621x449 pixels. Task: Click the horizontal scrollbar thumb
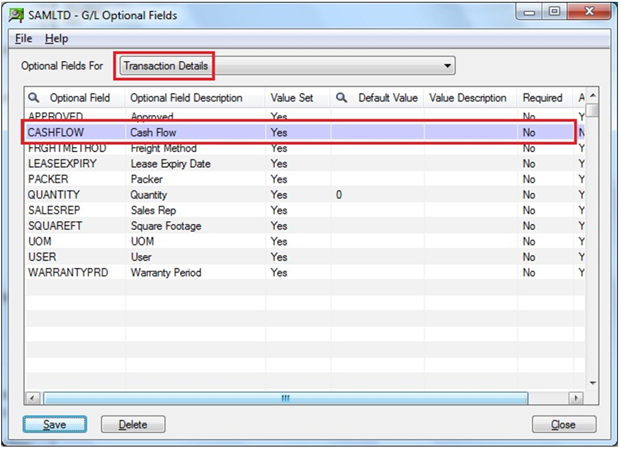coord(286,398)
